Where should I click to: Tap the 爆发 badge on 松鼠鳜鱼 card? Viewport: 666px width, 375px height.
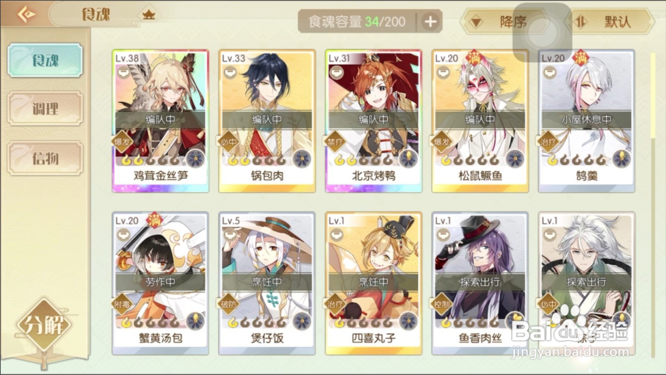coord(442,142)
